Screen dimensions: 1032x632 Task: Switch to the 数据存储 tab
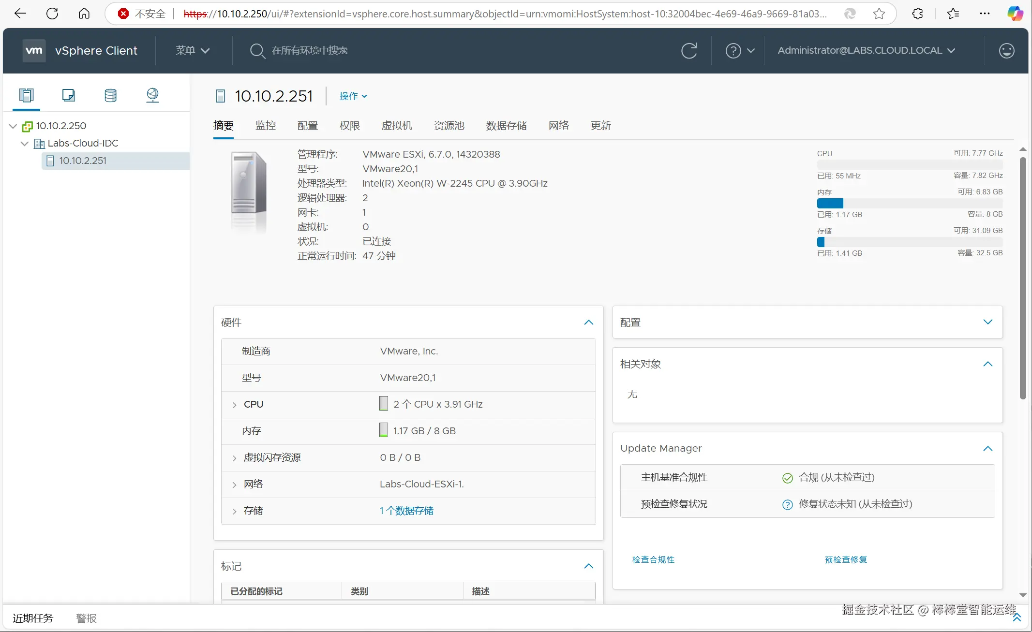click(506, 126)
